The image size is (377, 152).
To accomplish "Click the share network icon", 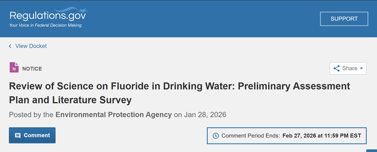I will [337, 68].
